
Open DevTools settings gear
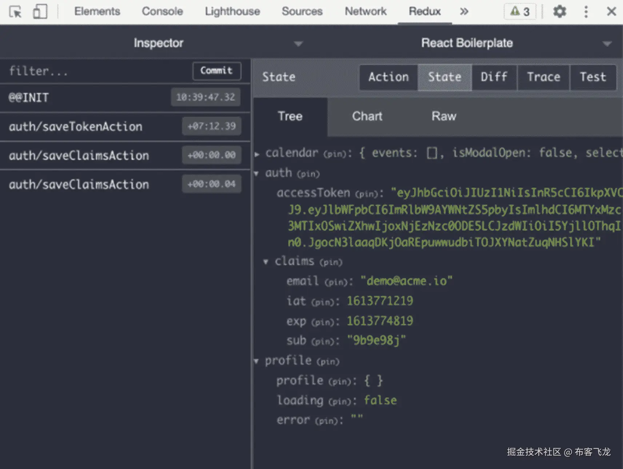point(560,12)
